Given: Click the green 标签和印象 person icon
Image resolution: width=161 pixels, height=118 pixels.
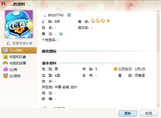Looking at the screenshot, I should click(x=6, y=57).
